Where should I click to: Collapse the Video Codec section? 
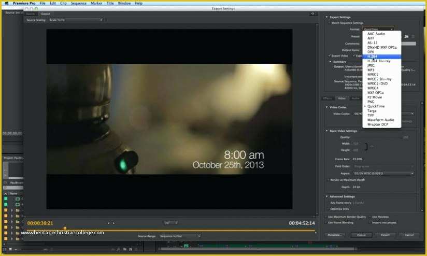tap(326, 107)
